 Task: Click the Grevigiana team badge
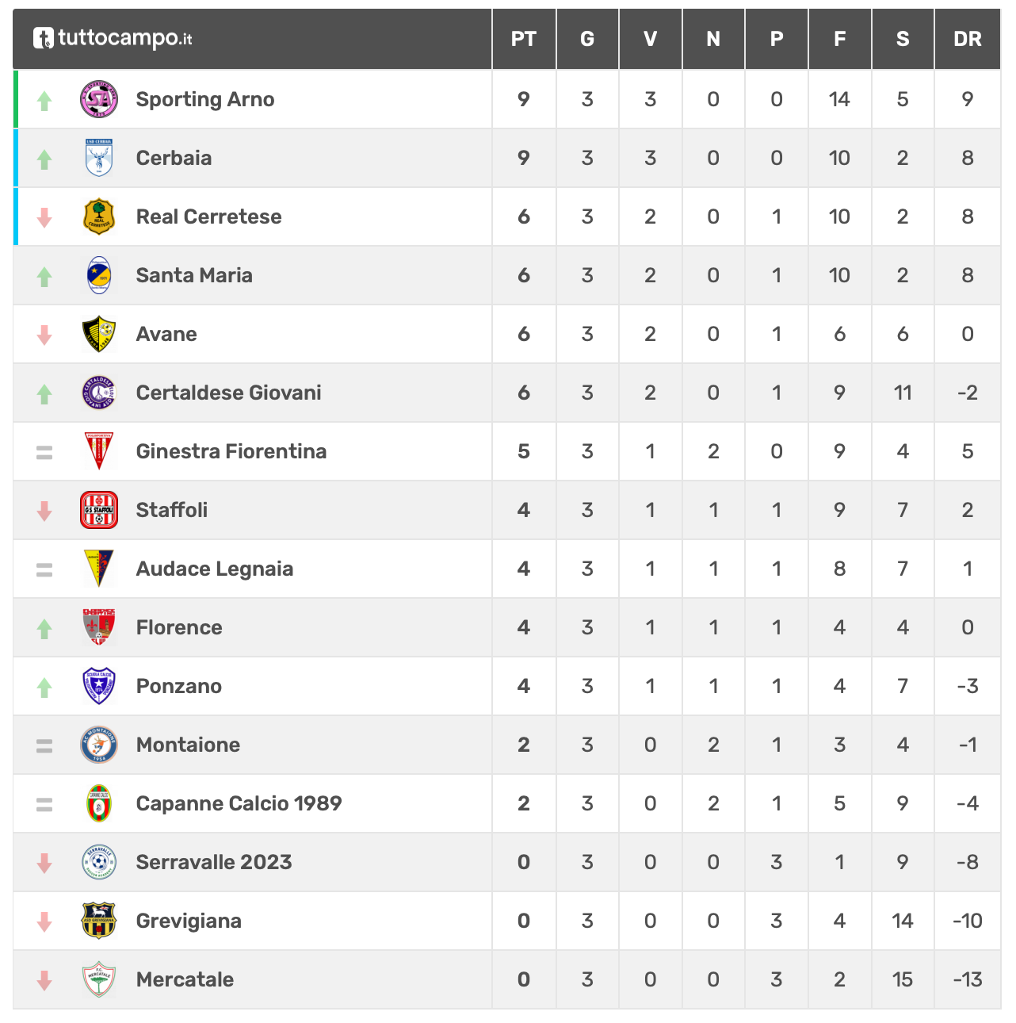(99, 921)
